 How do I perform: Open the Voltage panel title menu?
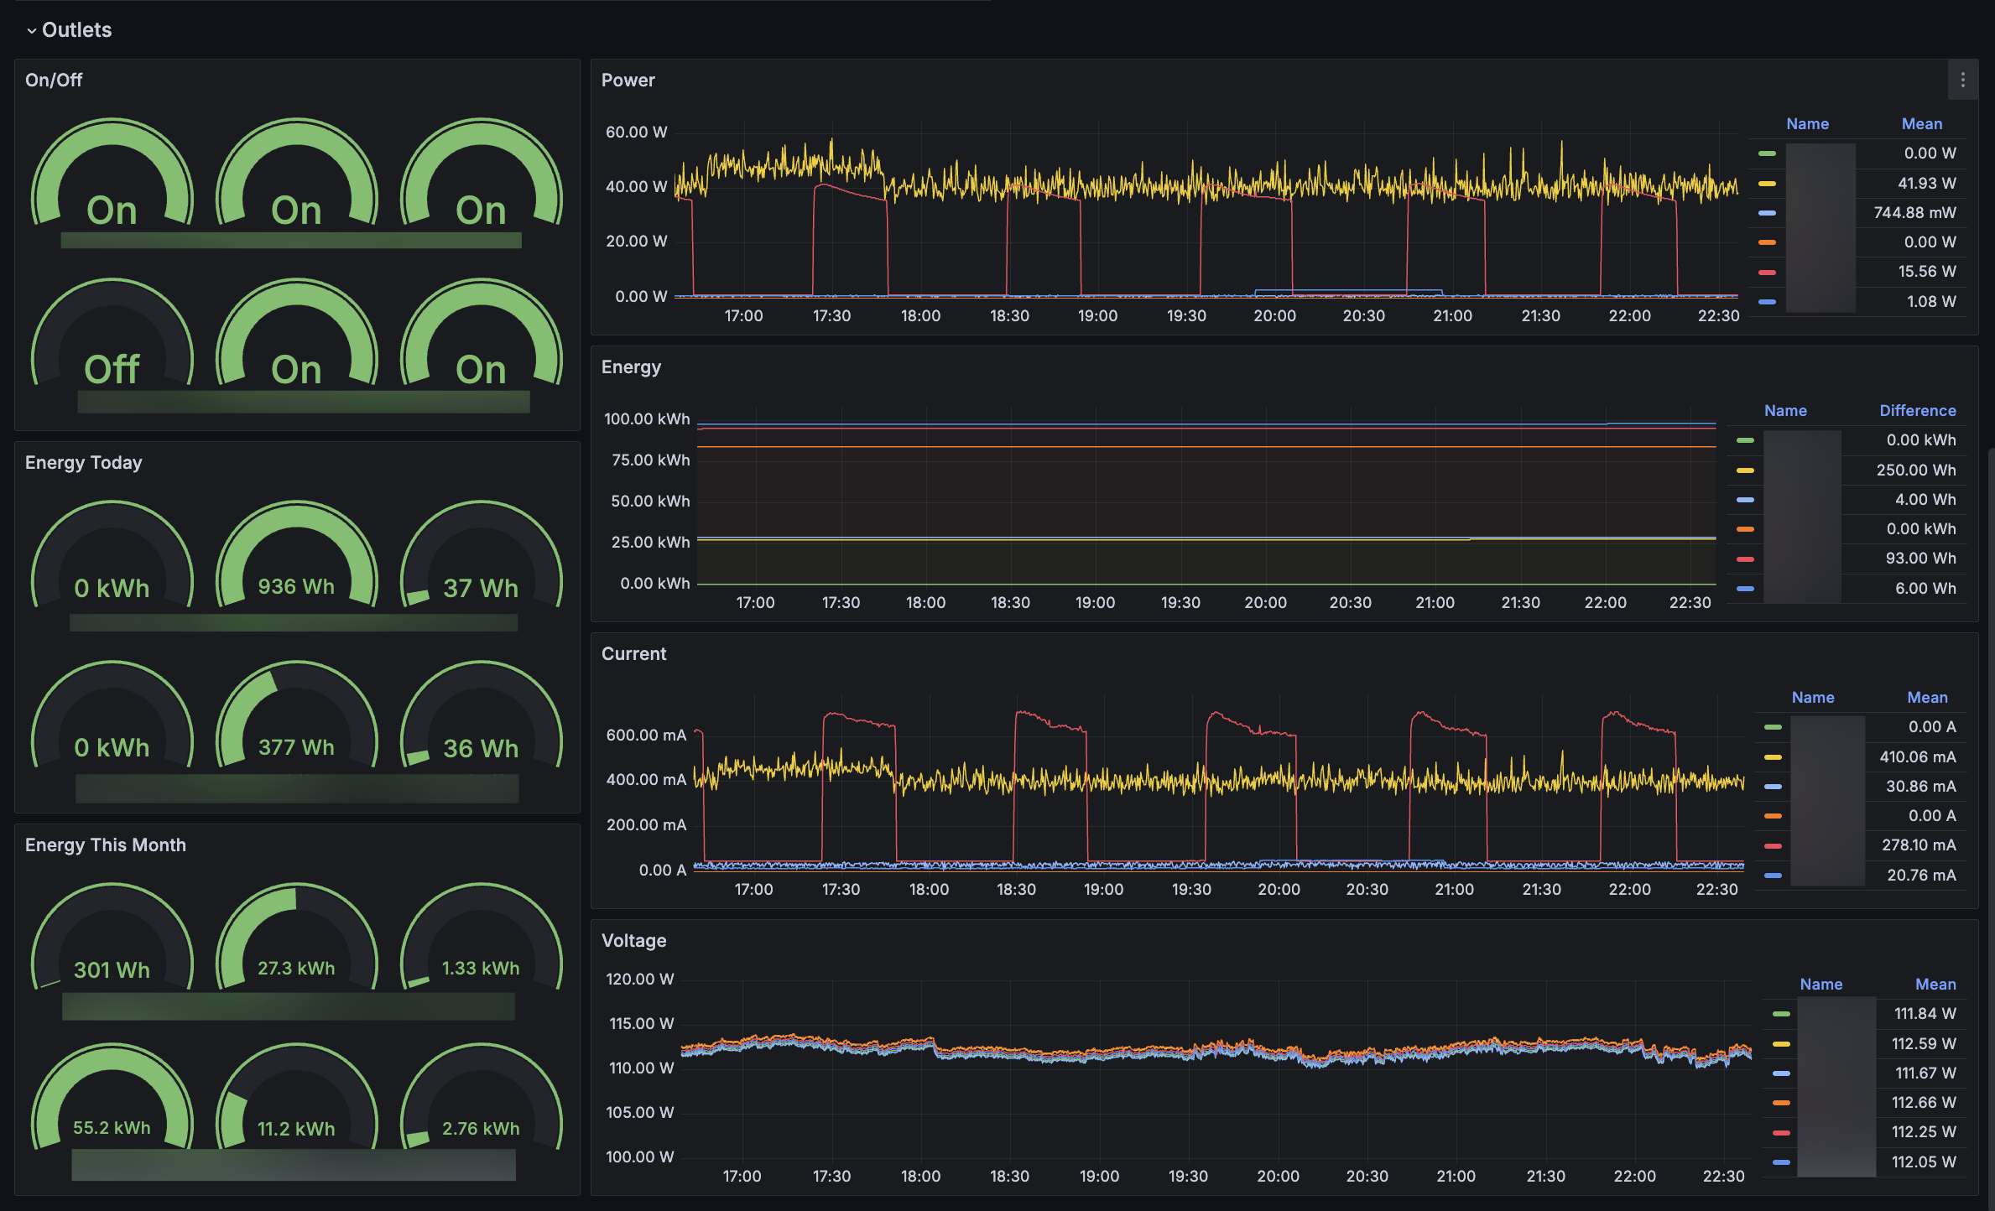633,940
